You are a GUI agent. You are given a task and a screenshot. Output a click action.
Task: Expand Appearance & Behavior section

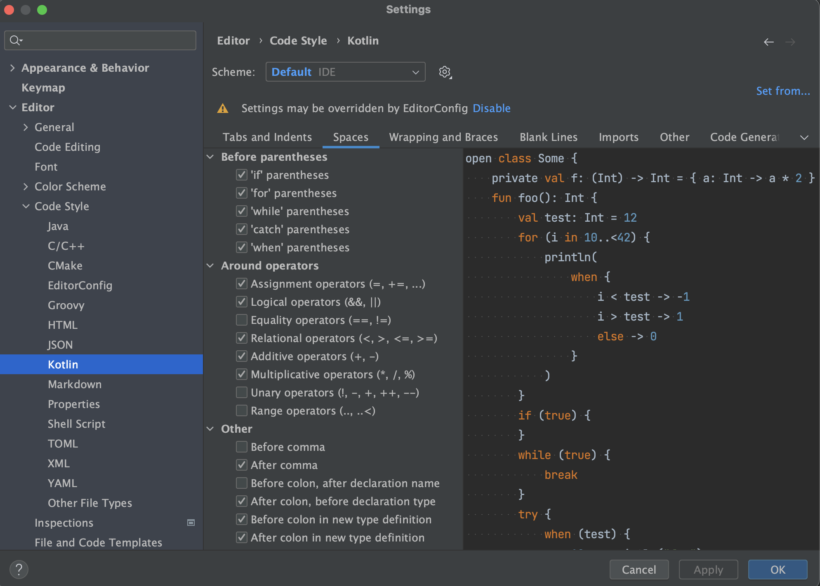pyautogui.click(x=12, y=68)
